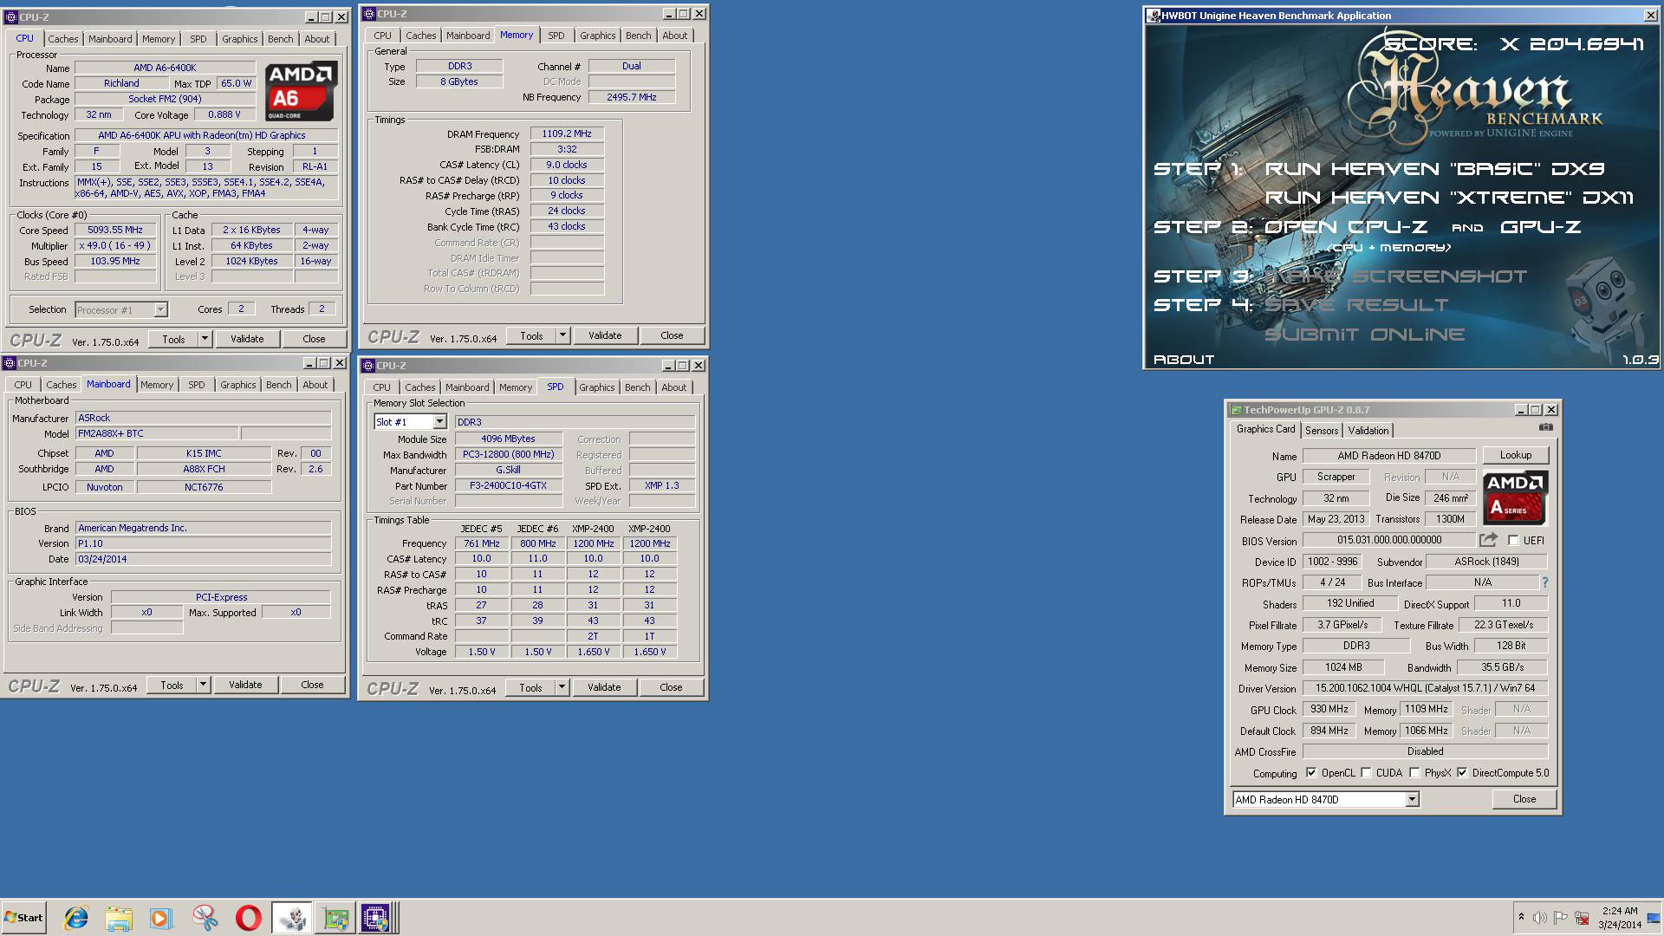1664x936 pixels.
Task: Toggle the OpenCL checkbox
Action: pos(1311,772)
